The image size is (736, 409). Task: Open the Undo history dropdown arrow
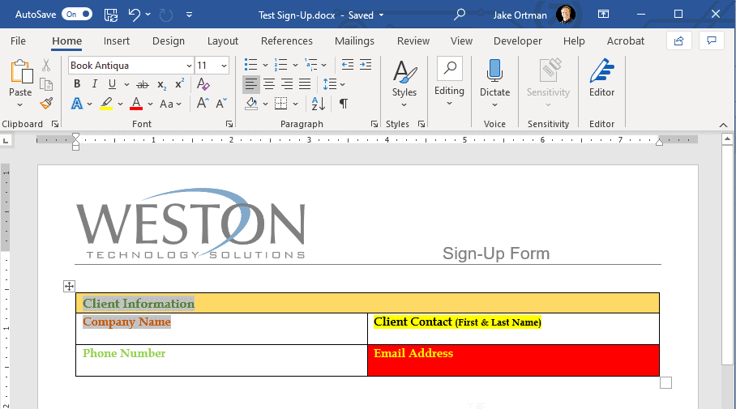pos(148,15)
